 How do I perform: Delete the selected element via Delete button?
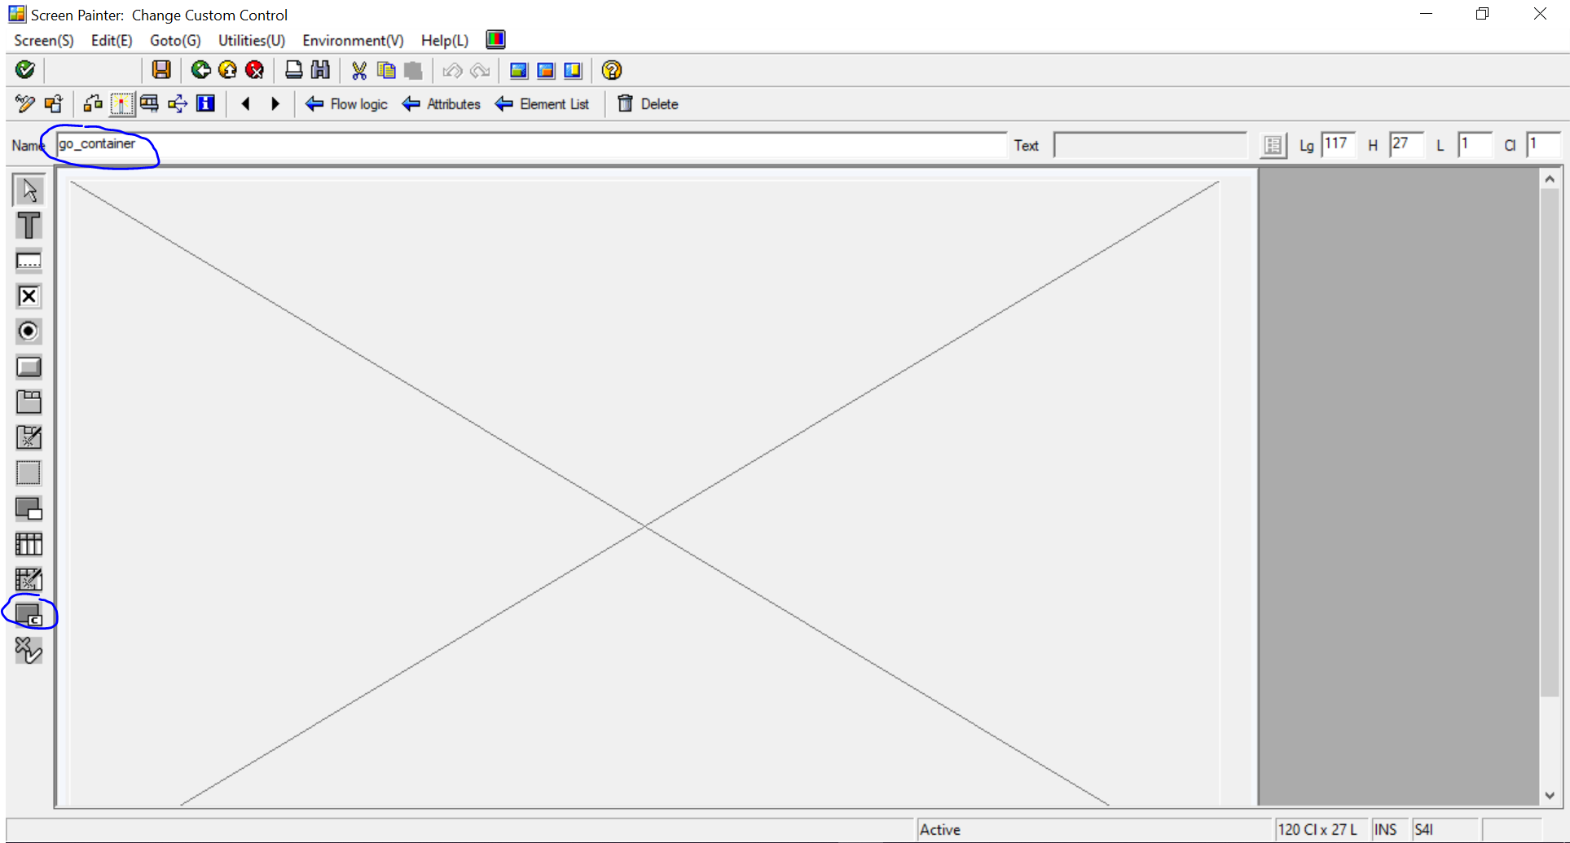click(647, 104)
